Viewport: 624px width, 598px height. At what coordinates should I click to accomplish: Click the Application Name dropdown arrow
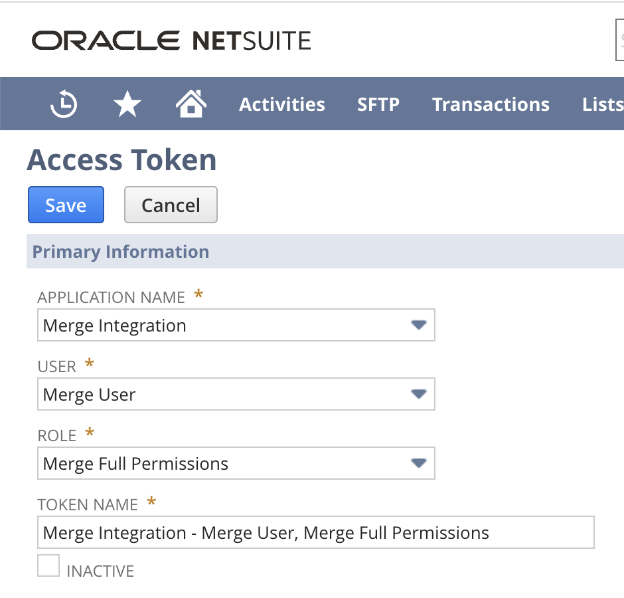419,325
